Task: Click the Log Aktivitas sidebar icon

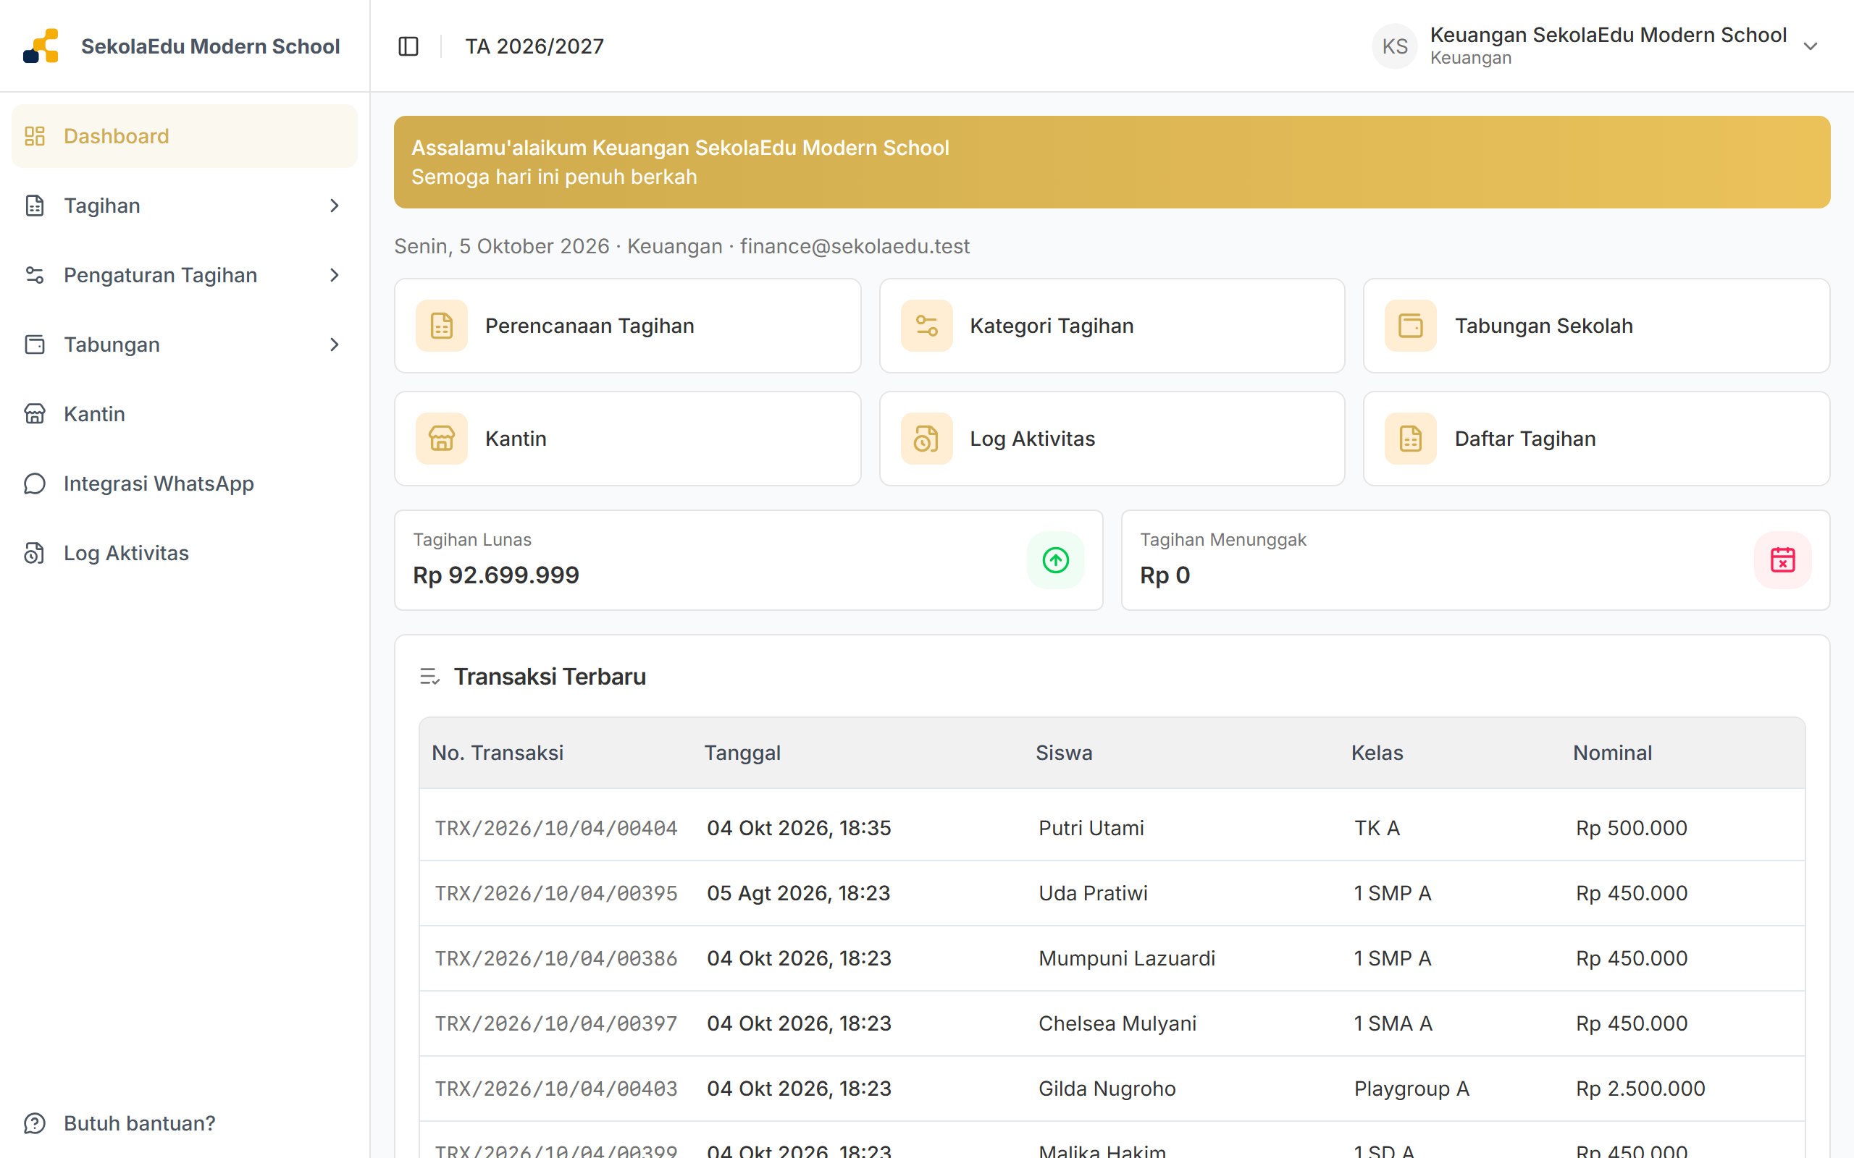Action: (35, 553)
